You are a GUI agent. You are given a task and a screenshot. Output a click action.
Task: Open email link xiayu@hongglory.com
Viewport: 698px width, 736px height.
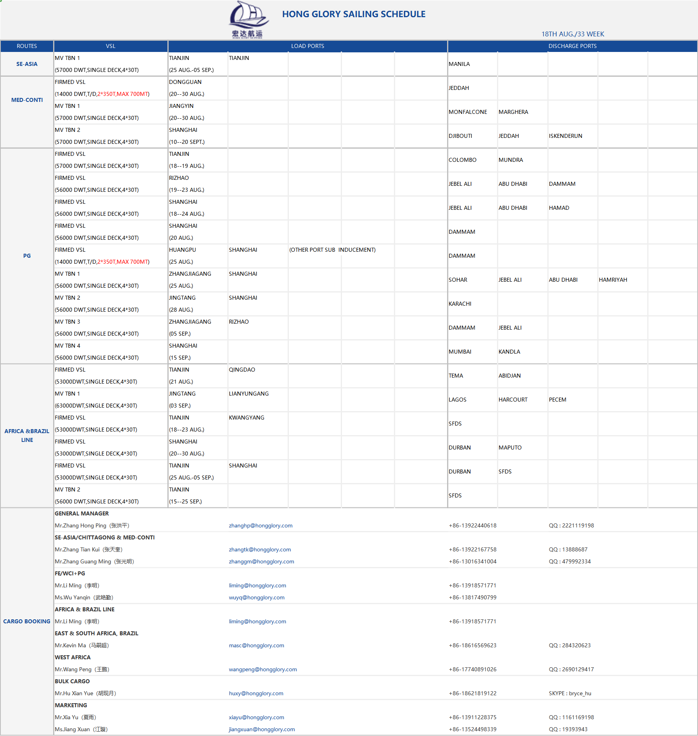[257, 717]
